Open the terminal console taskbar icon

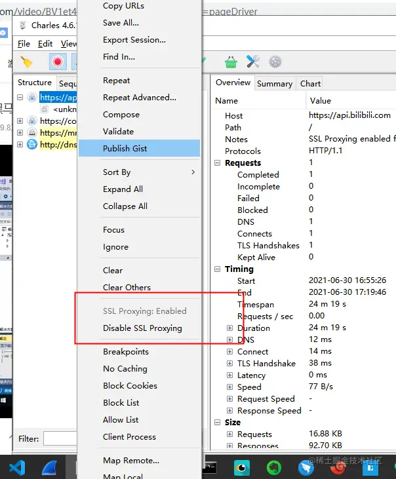pos(210,468)
